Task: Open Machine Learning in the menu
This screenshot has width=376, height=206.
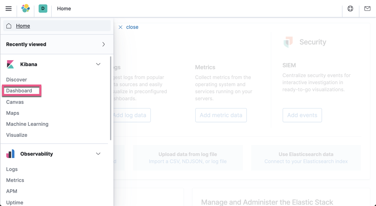Action: (x=27, y=124)
